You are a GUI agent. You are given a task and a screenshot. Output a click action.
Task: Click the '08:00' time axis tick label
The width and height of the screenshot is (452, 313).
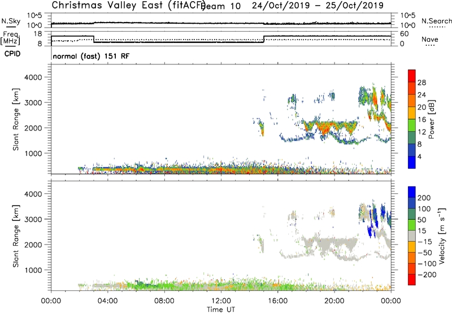[164, 301]
